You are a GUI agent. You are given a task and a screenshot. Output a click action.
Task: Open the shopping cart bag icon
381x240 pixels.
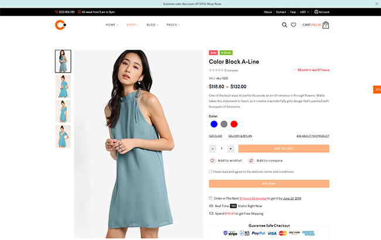point(325,25)
